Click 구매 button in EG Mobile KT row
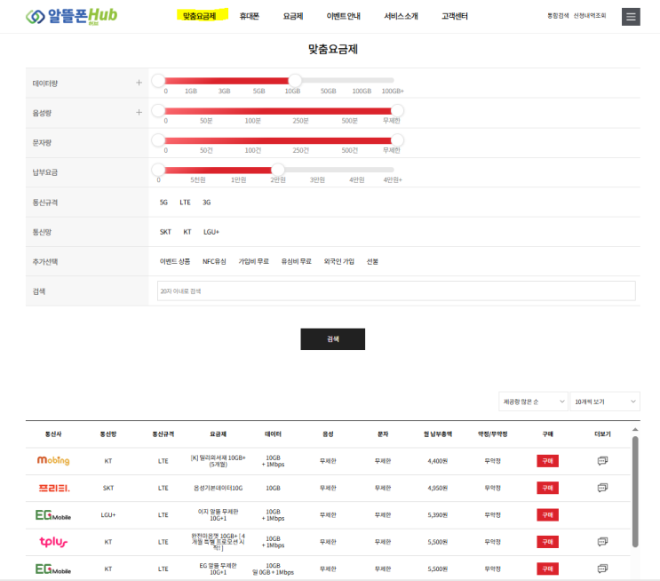The image size is (660, 581). click(547, 569)
